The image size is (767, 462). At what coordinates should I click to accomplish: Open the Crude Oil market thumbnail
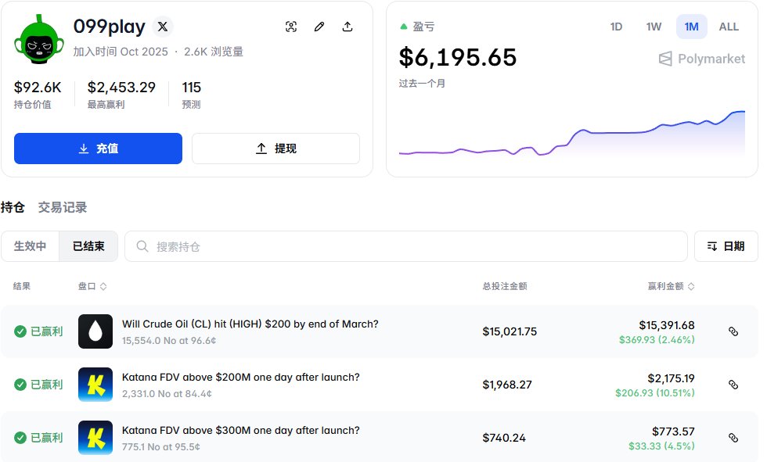coord(95,331)
